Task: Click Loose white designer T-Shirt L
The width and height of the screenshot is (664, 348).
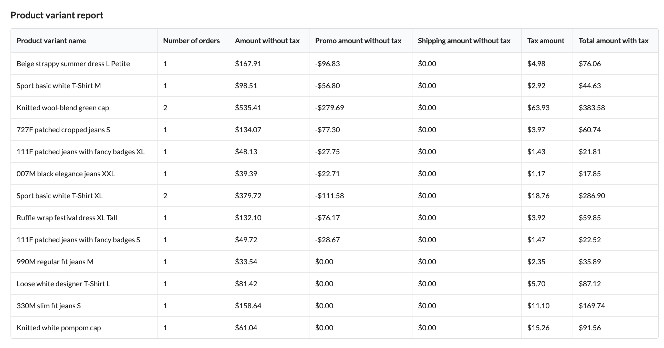Action: 63,284
